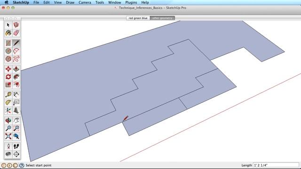Open the Draw menu
Image resolution: width=301 pixels, height=169 pixels.
[70, 2]
